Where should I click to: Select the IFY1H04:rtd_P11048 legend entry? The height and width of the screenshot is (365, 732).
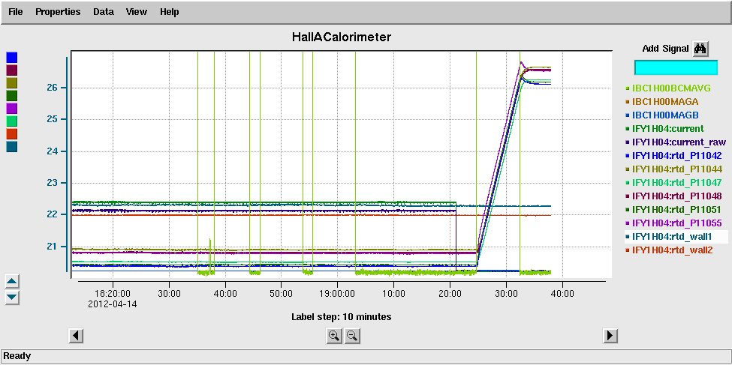(x=676, y=196)
